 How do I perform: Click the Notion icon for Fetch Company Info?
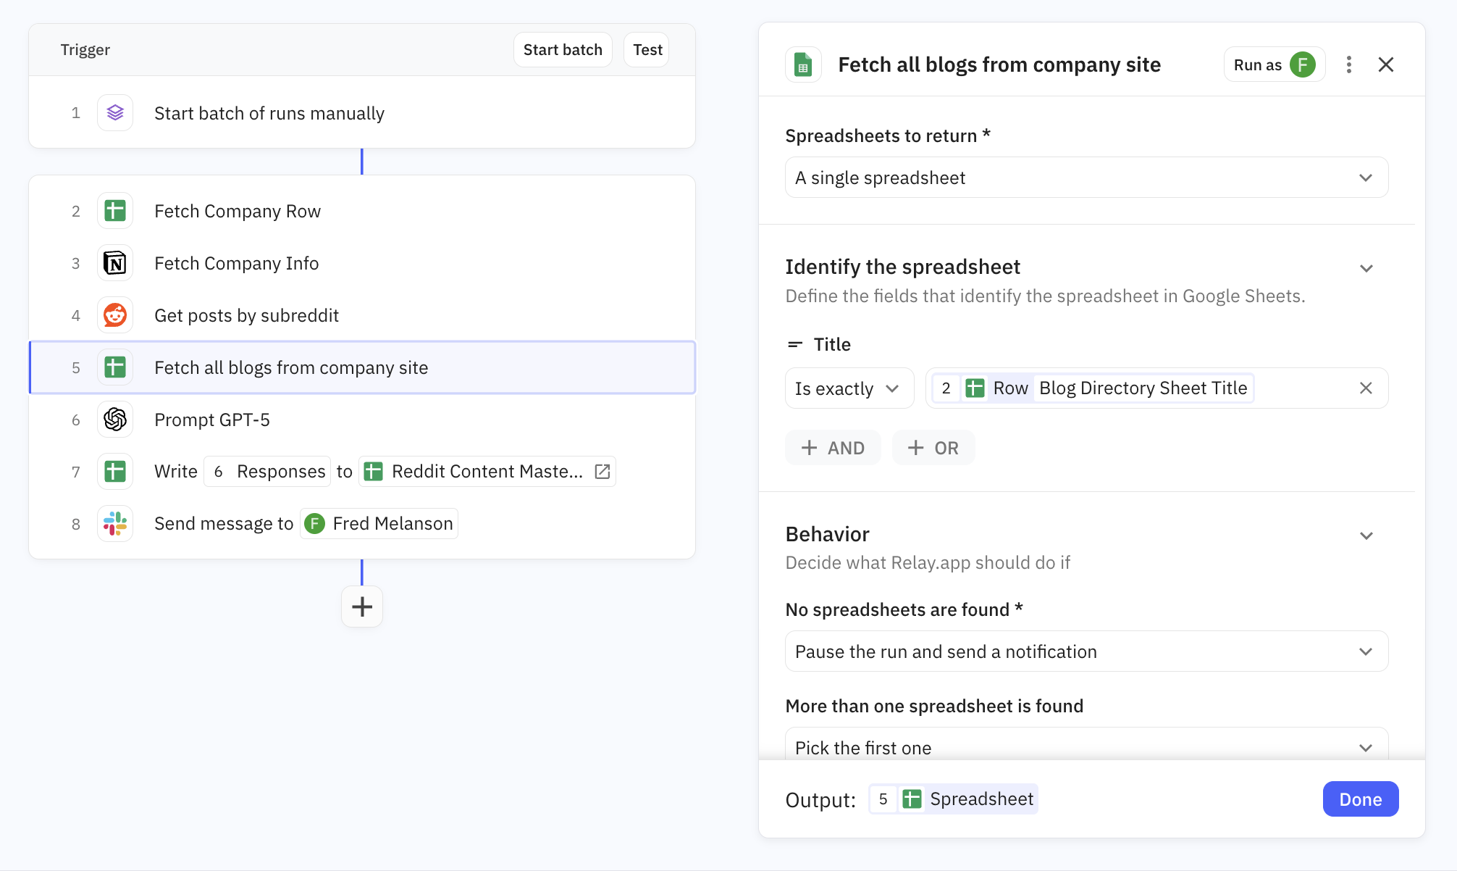115,263
